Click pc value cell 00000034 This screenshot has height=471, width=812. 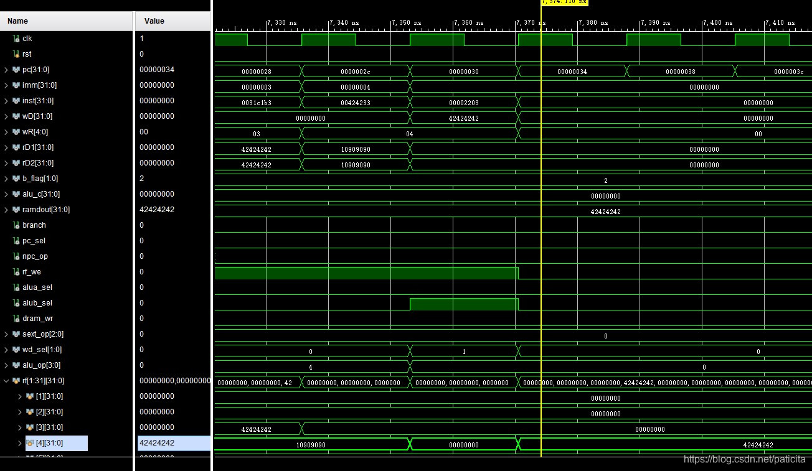click(x=157, y=70)
